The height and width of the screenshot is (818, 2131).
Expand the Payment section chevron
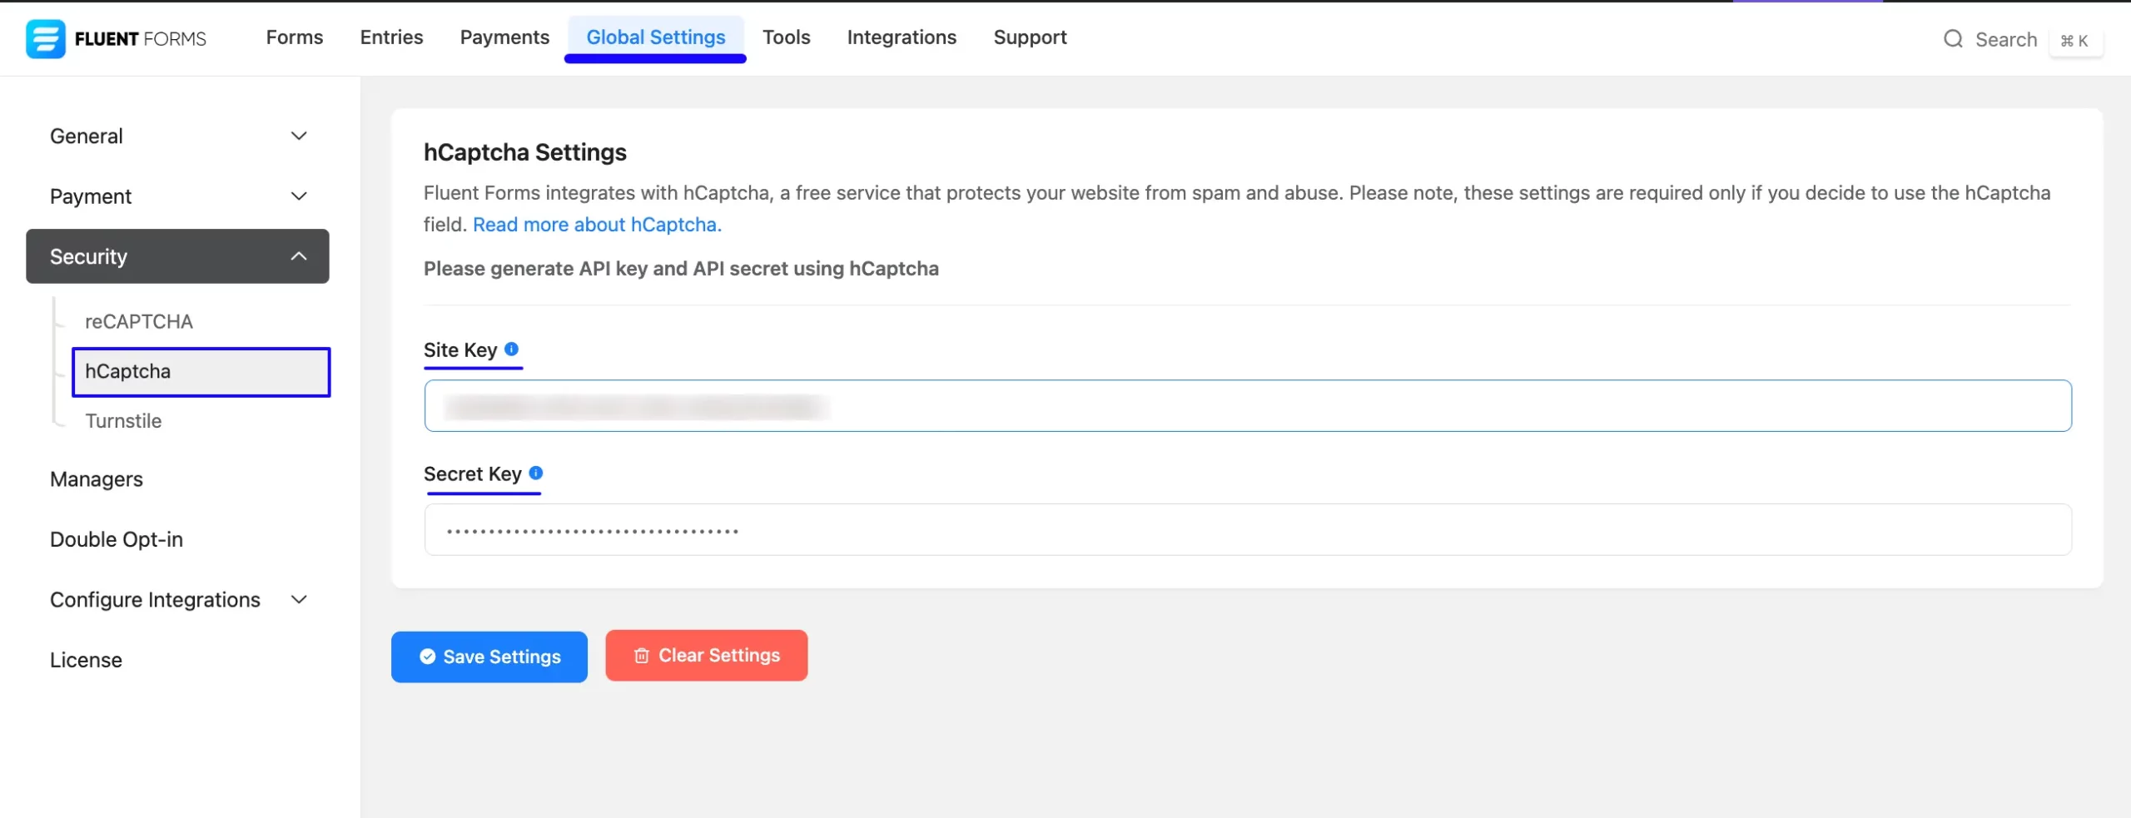pos(299,196)
